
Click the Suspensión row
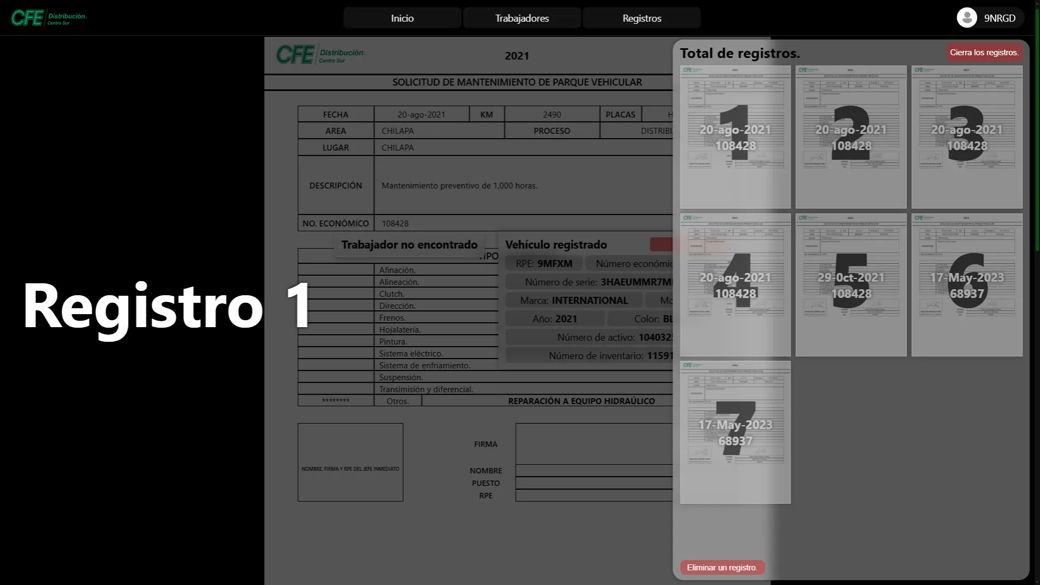click(x=485, y=377)
